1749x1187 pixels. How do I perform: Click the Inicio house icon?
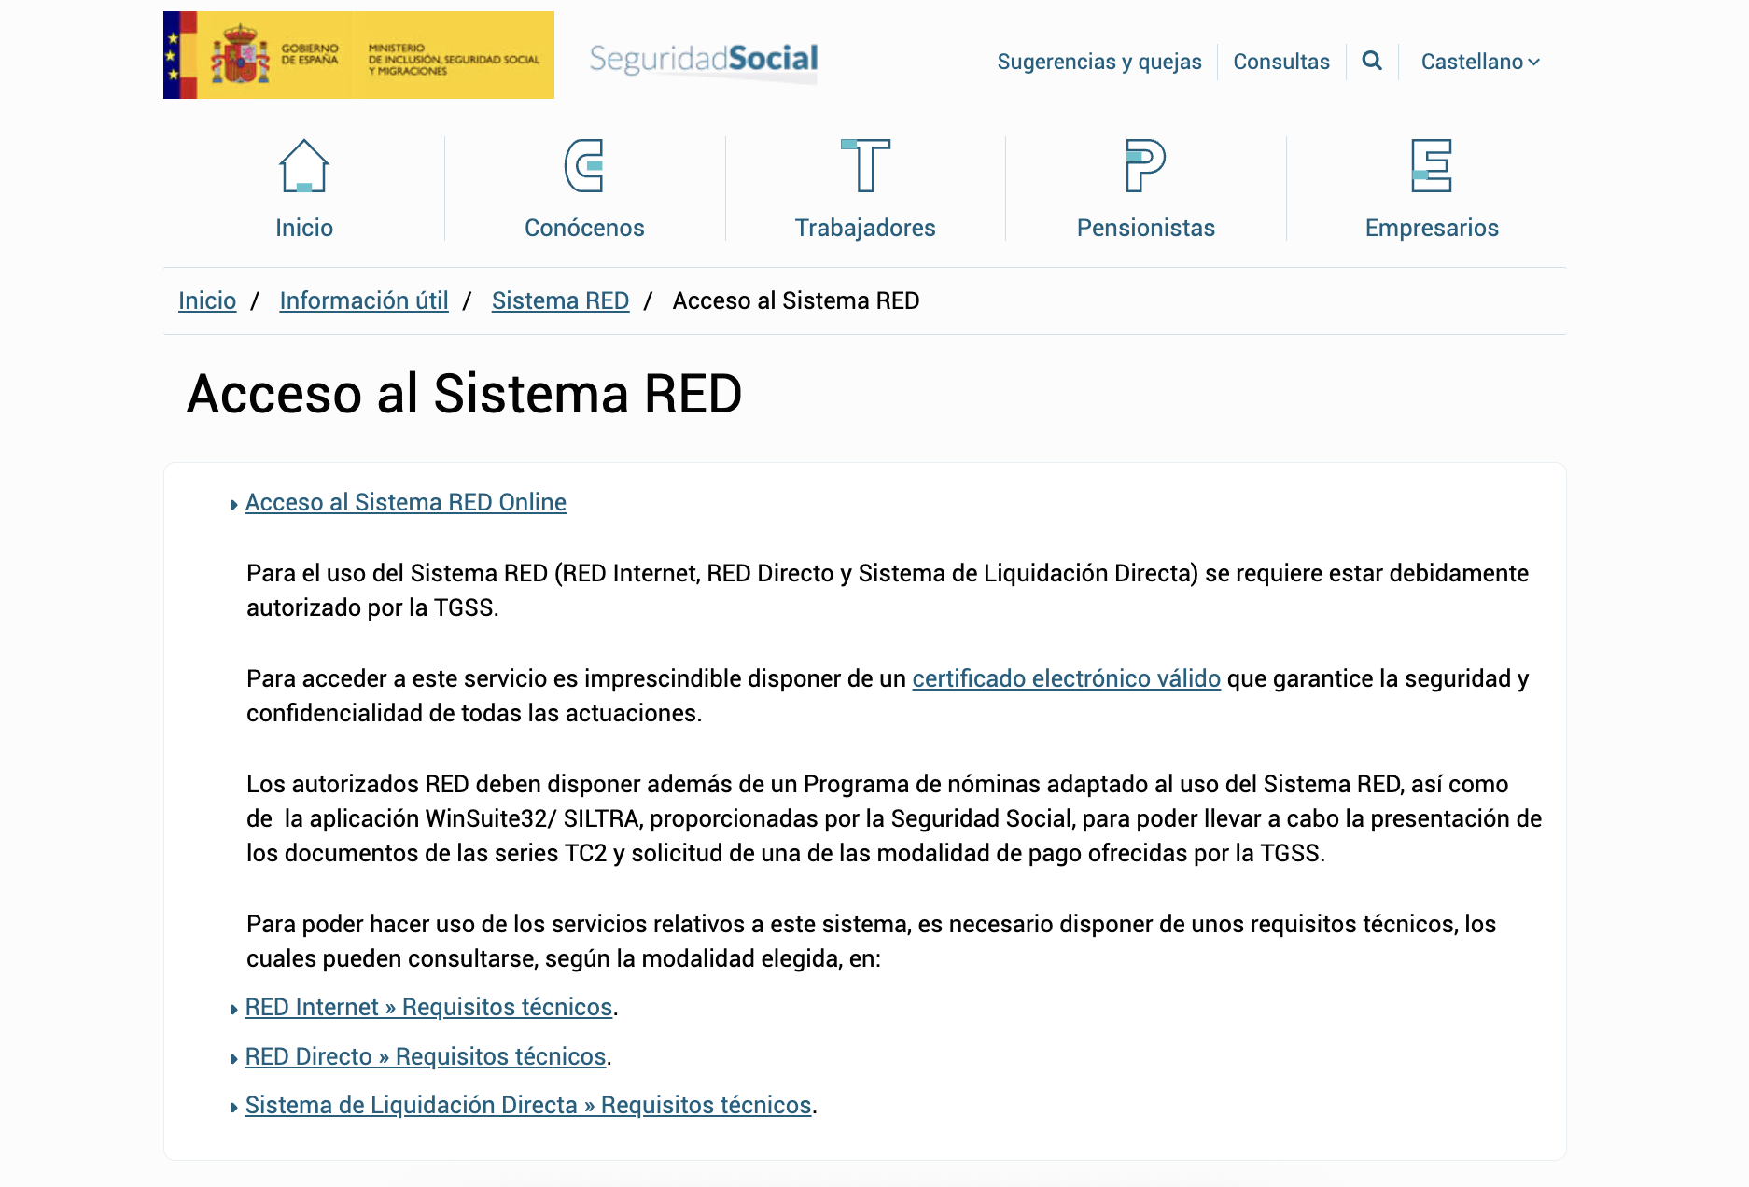304,166
